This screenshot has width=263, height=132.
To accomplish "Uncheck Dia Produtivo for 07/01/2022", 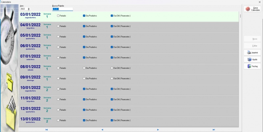I will pos(84,57).
